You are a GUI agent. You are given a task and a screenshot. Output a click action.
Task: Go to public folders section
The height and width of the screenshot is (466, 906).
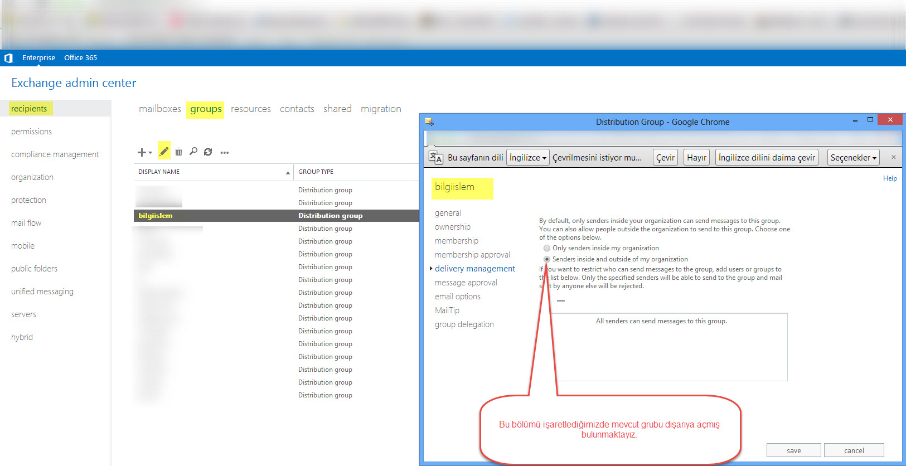tap(34, 269)
